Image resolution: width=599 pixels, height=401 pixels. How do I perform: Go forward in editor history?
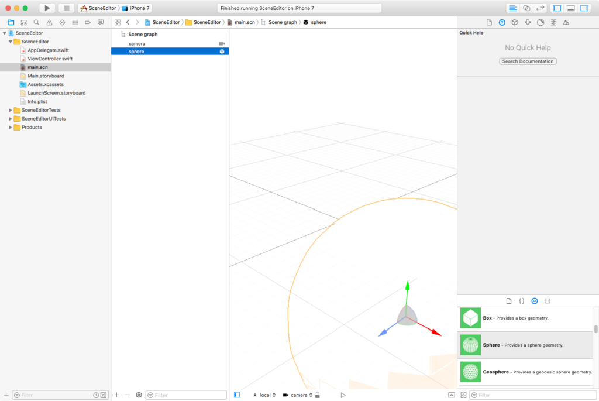pos(137,23)
